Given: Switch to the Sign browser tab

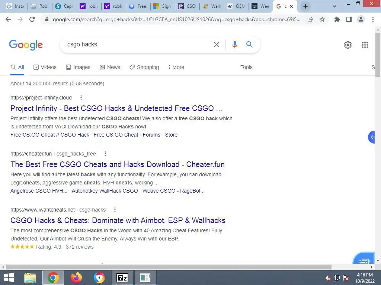Looking at the screenshot, I should tap(162, 6).
